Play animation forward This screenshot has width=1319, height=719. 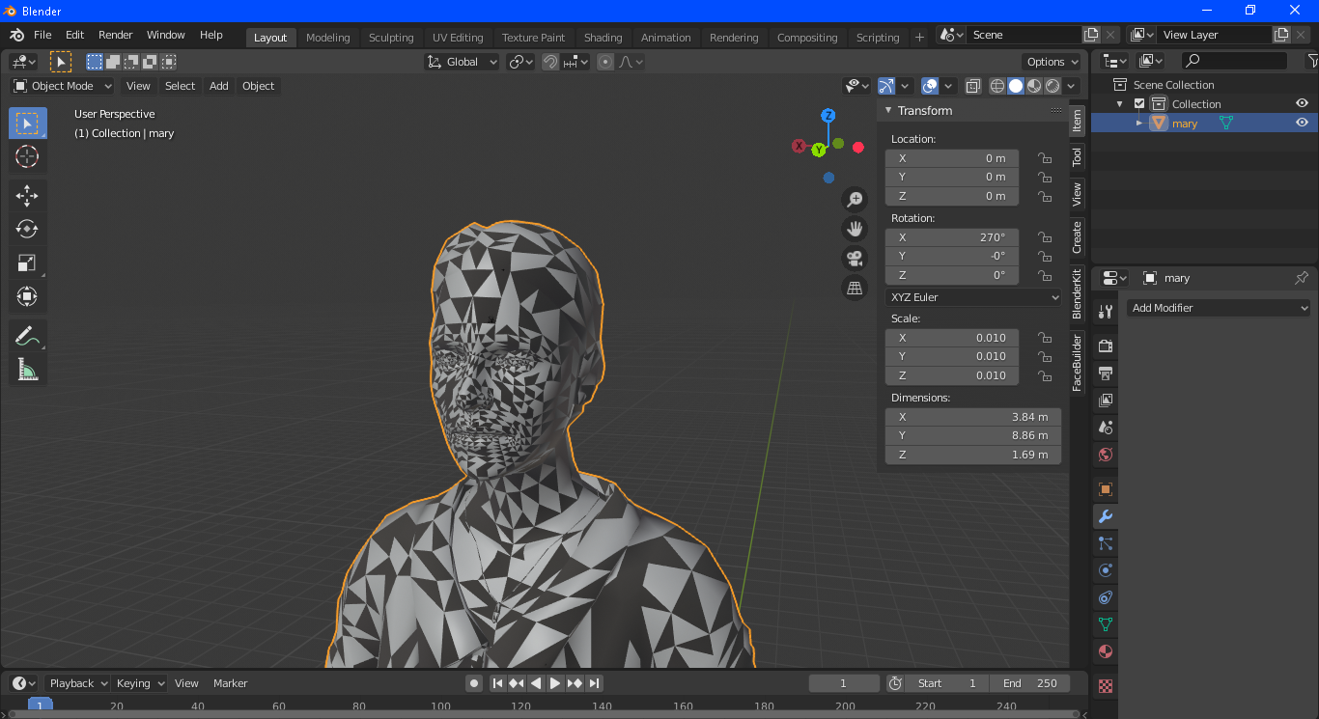coord(555,683)
